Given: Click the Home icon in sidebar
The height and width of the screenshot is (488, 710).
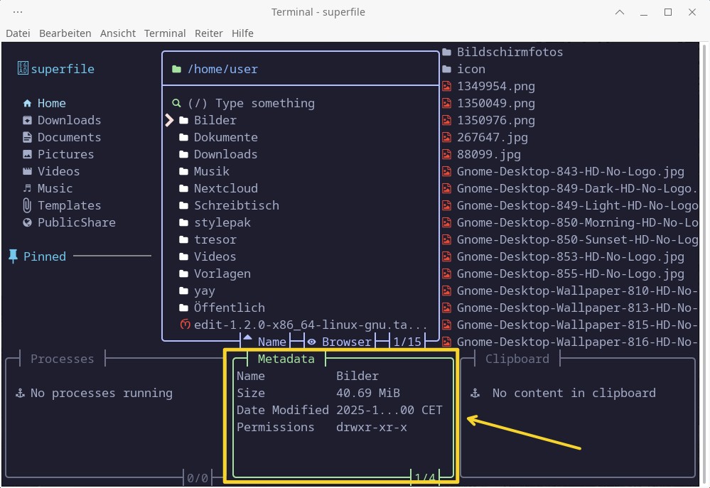Looking at the screenshot, I should click(x=27, y=103).
